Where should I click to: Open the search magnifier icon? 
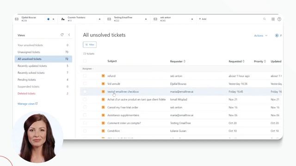265,19
